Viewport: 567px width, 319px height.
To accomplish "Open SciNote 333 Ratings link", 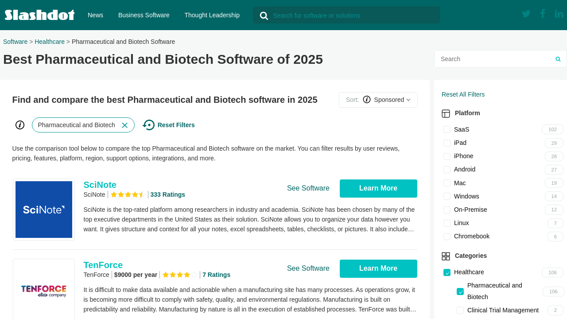I will (x=168, y=195).
